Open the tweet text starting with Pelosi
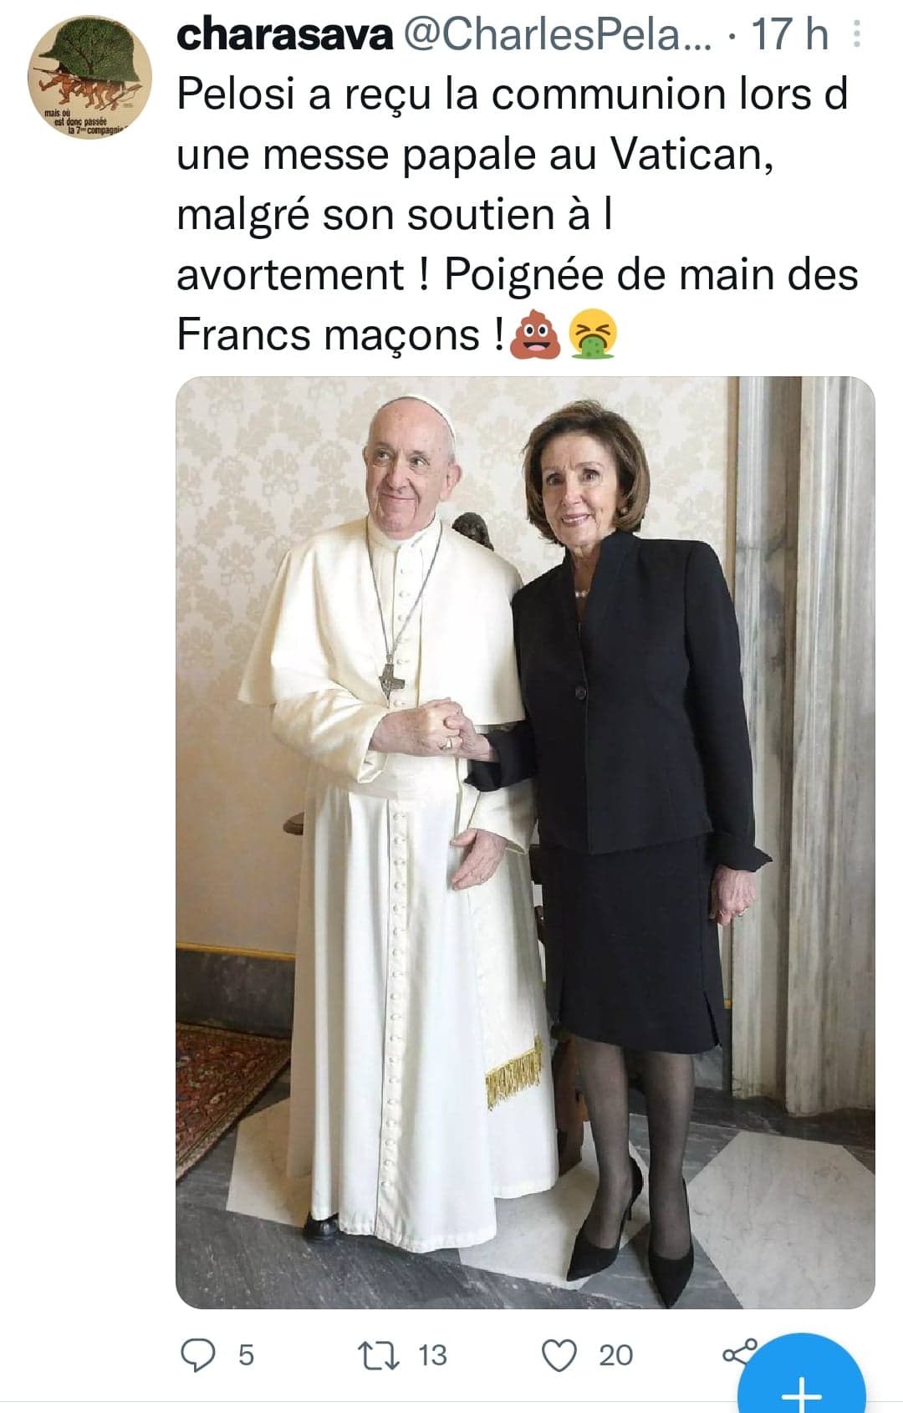 pyautogui.click(x=518, y=215)
